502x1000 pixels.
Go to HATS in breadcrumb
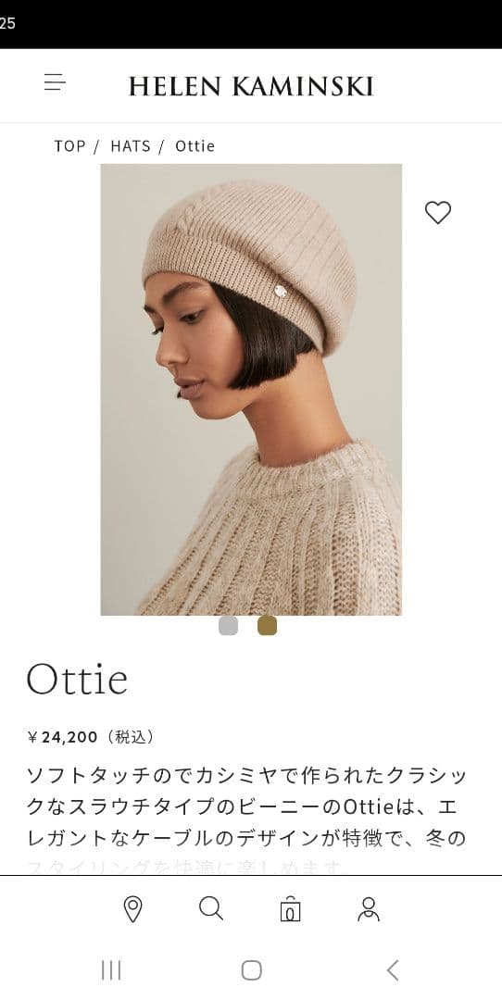131,146
